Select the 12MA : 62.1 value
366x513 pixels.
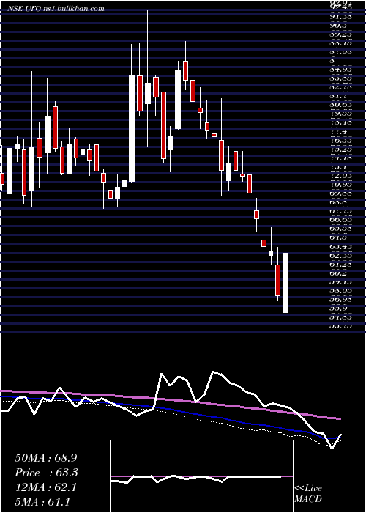tap(45, 487)
